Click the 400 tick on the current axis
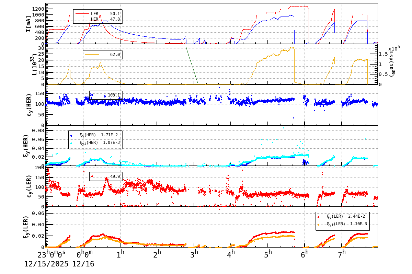Screen dimensions: 412x274 39,32
